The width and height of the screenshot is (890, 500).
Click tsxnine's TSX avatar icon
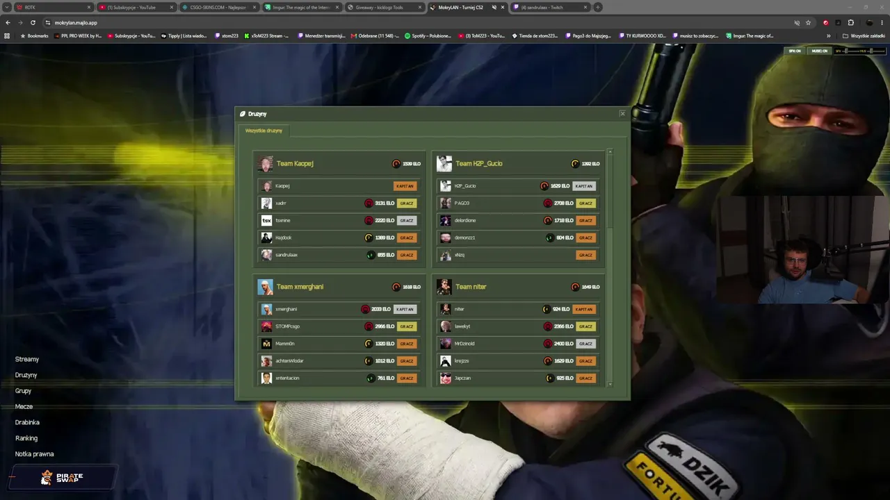[266, 221]
